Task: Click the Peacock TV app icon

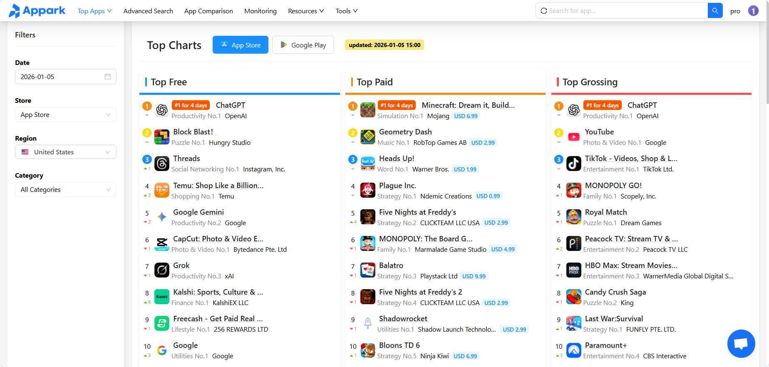Action: click(574, 244)
